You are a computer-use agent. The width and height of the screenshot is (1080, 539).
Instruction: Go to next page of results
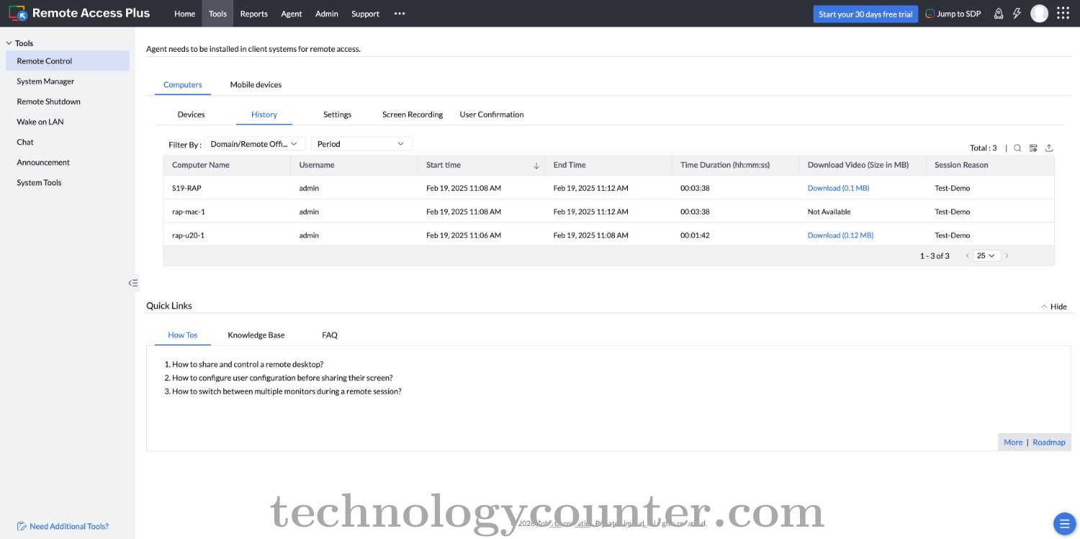click(1007, 256)
